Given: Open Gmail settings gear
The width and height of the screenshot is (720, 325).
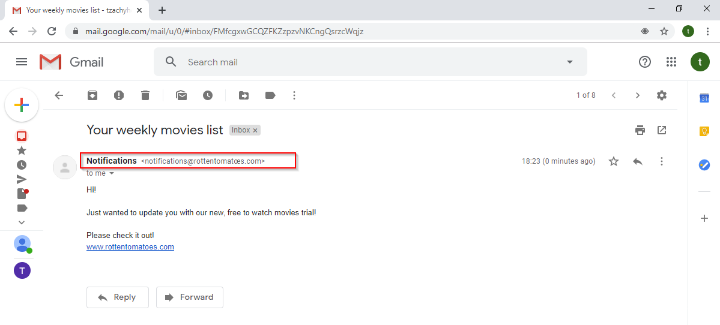Looking at the screenshot, I should (662, 95).
